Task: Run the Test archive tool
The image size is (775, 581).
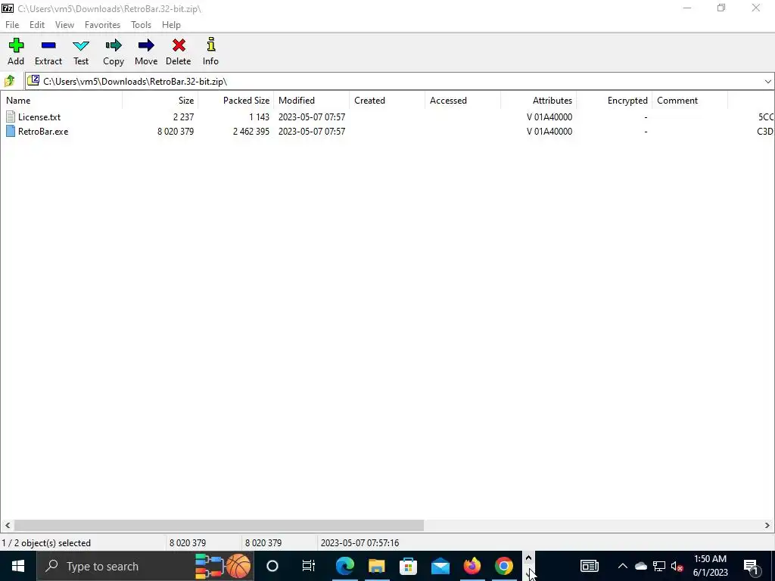Action: coord(81,51)
